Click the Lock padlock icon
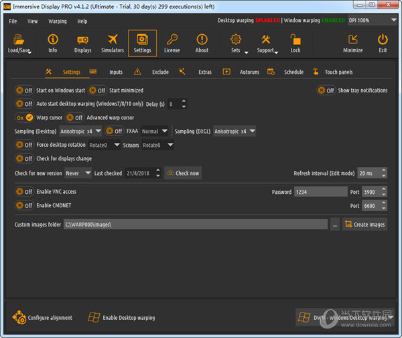The width and height of the screenshot is (402, 338). (295, 40)
